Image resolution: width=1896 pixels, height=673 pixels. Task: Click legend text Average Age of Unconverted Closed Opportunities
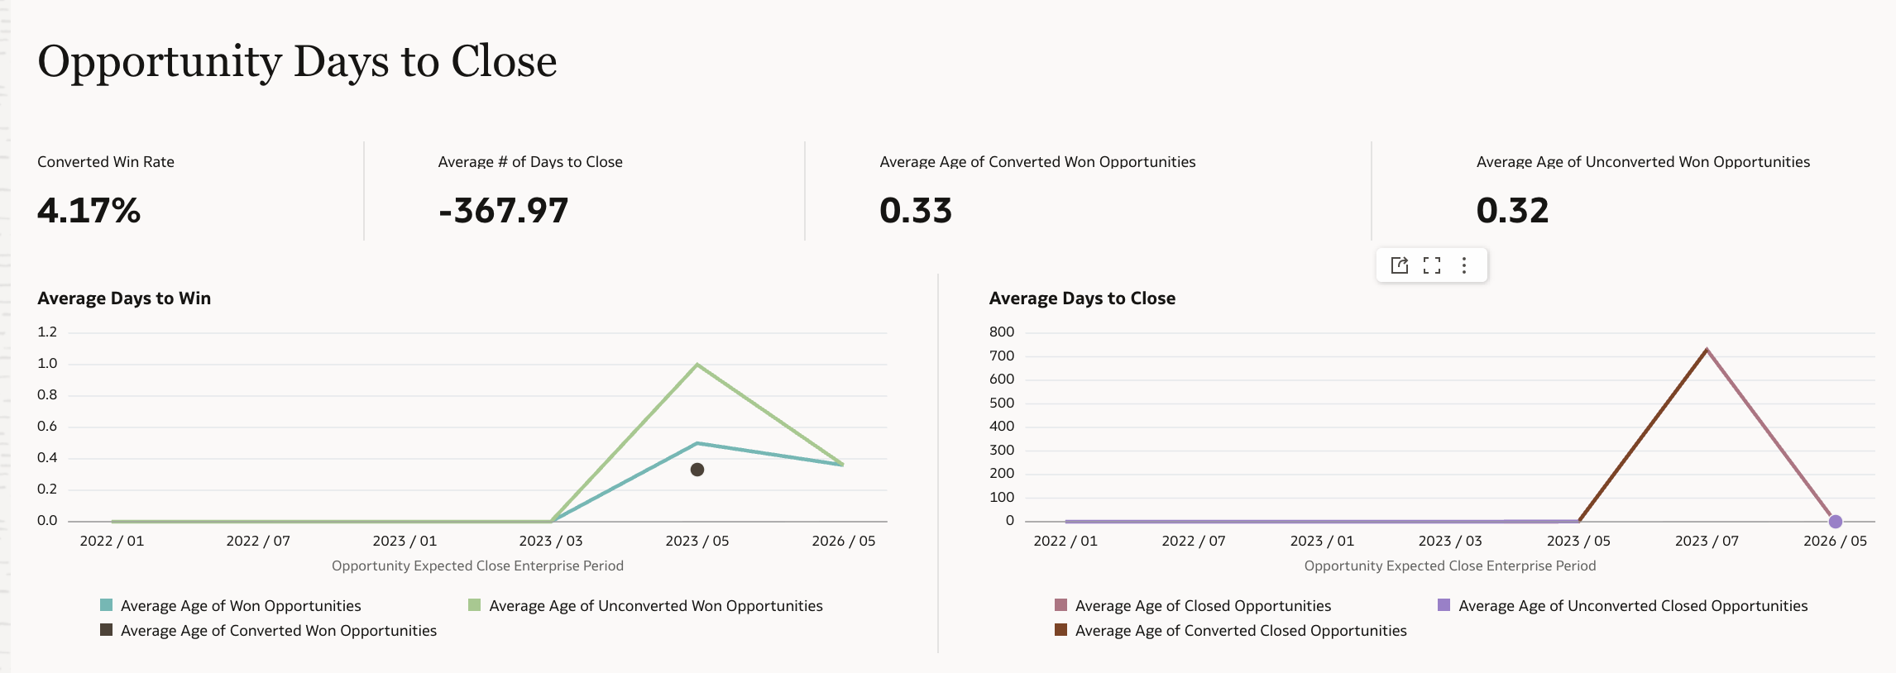coord(1633,606)
